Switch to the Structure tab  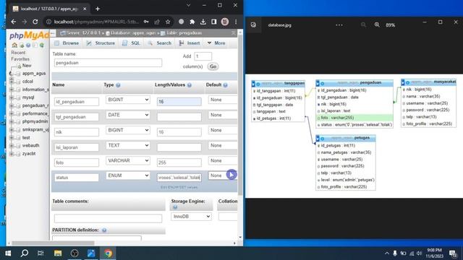click(101, 43)
